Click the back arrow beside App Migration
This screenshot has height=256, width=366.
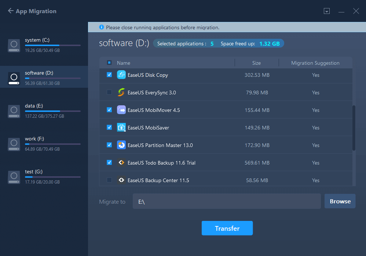point(11,11)
